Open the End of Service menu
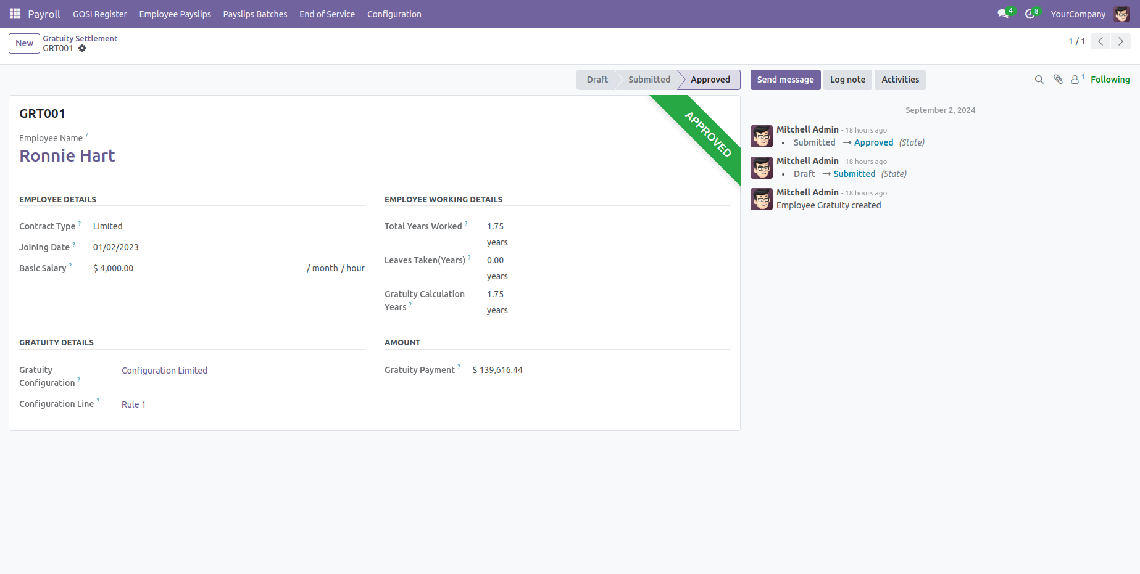Image resolution: width=1140 pixels, height=574 pixels. (327, 14)
